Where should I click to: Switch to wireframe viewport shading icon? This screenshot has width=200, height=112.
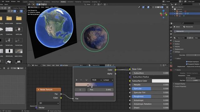pos(156,7)
